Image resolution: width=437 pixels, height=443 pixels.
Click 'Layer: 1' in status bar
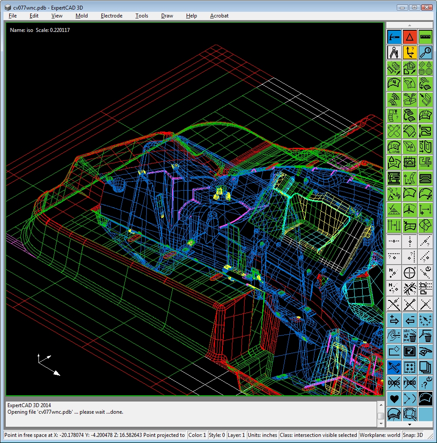pyautogui.click(x=236, y=435)
